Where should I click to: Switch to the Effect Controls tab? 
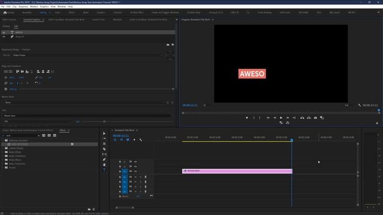10,20
